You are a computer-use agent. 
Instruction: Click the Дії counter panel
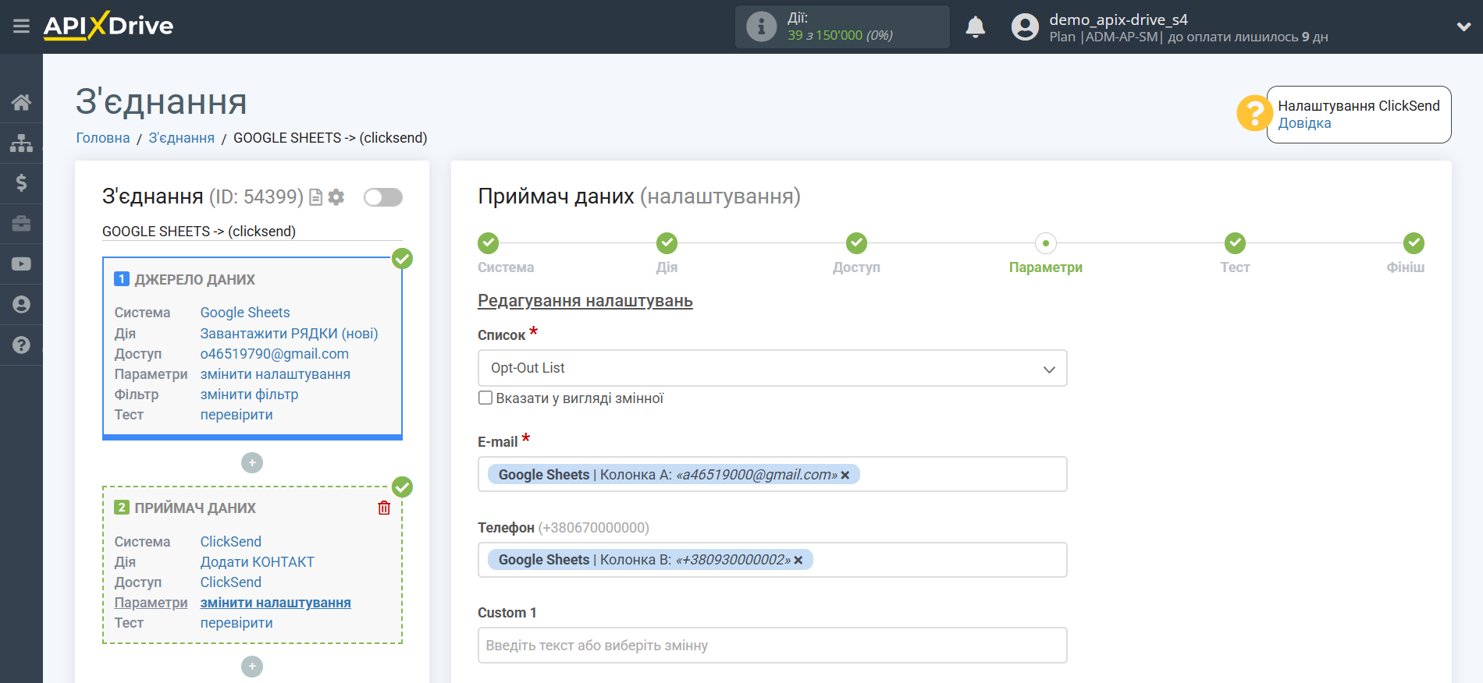point(842,27)
